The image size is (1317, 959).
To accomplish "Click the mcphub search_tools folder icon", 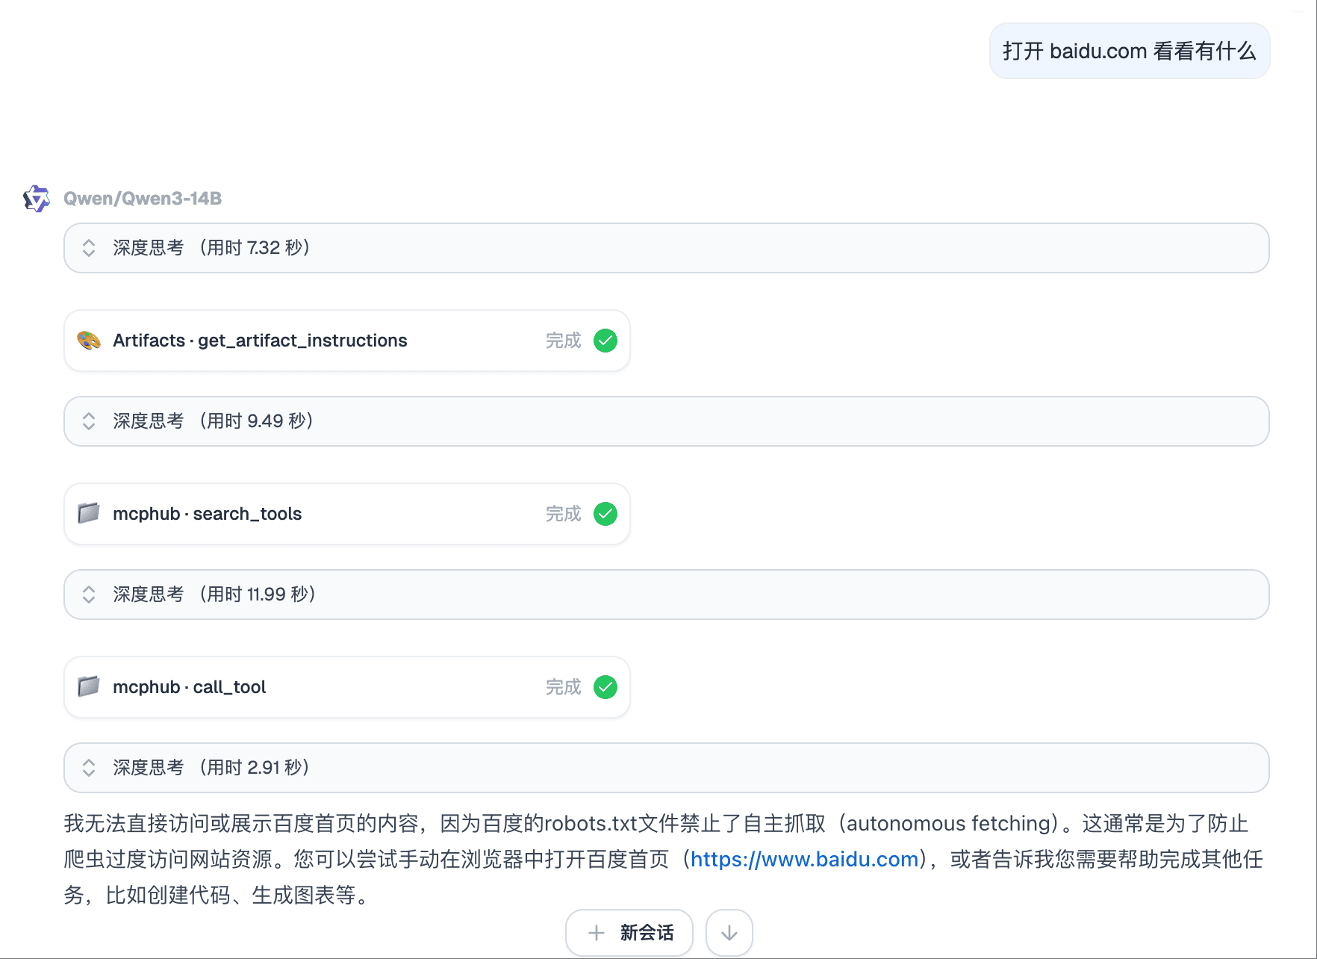I will coord(89,514).
